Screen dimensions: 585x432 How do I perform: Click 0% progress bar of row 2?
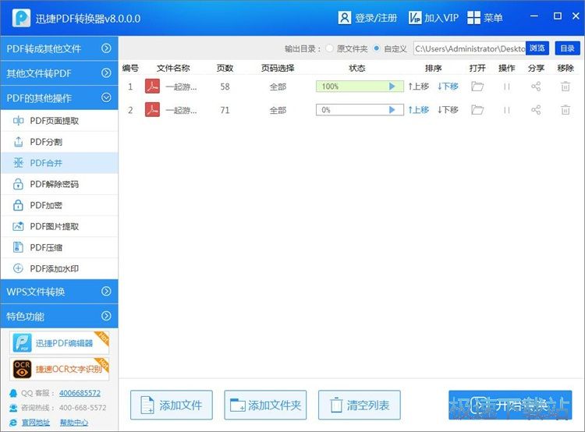(360, 110)
